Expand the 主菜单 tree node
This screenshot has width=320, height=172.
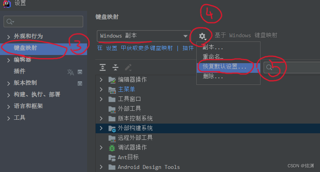pyautogui.click(x=101, y=89)
